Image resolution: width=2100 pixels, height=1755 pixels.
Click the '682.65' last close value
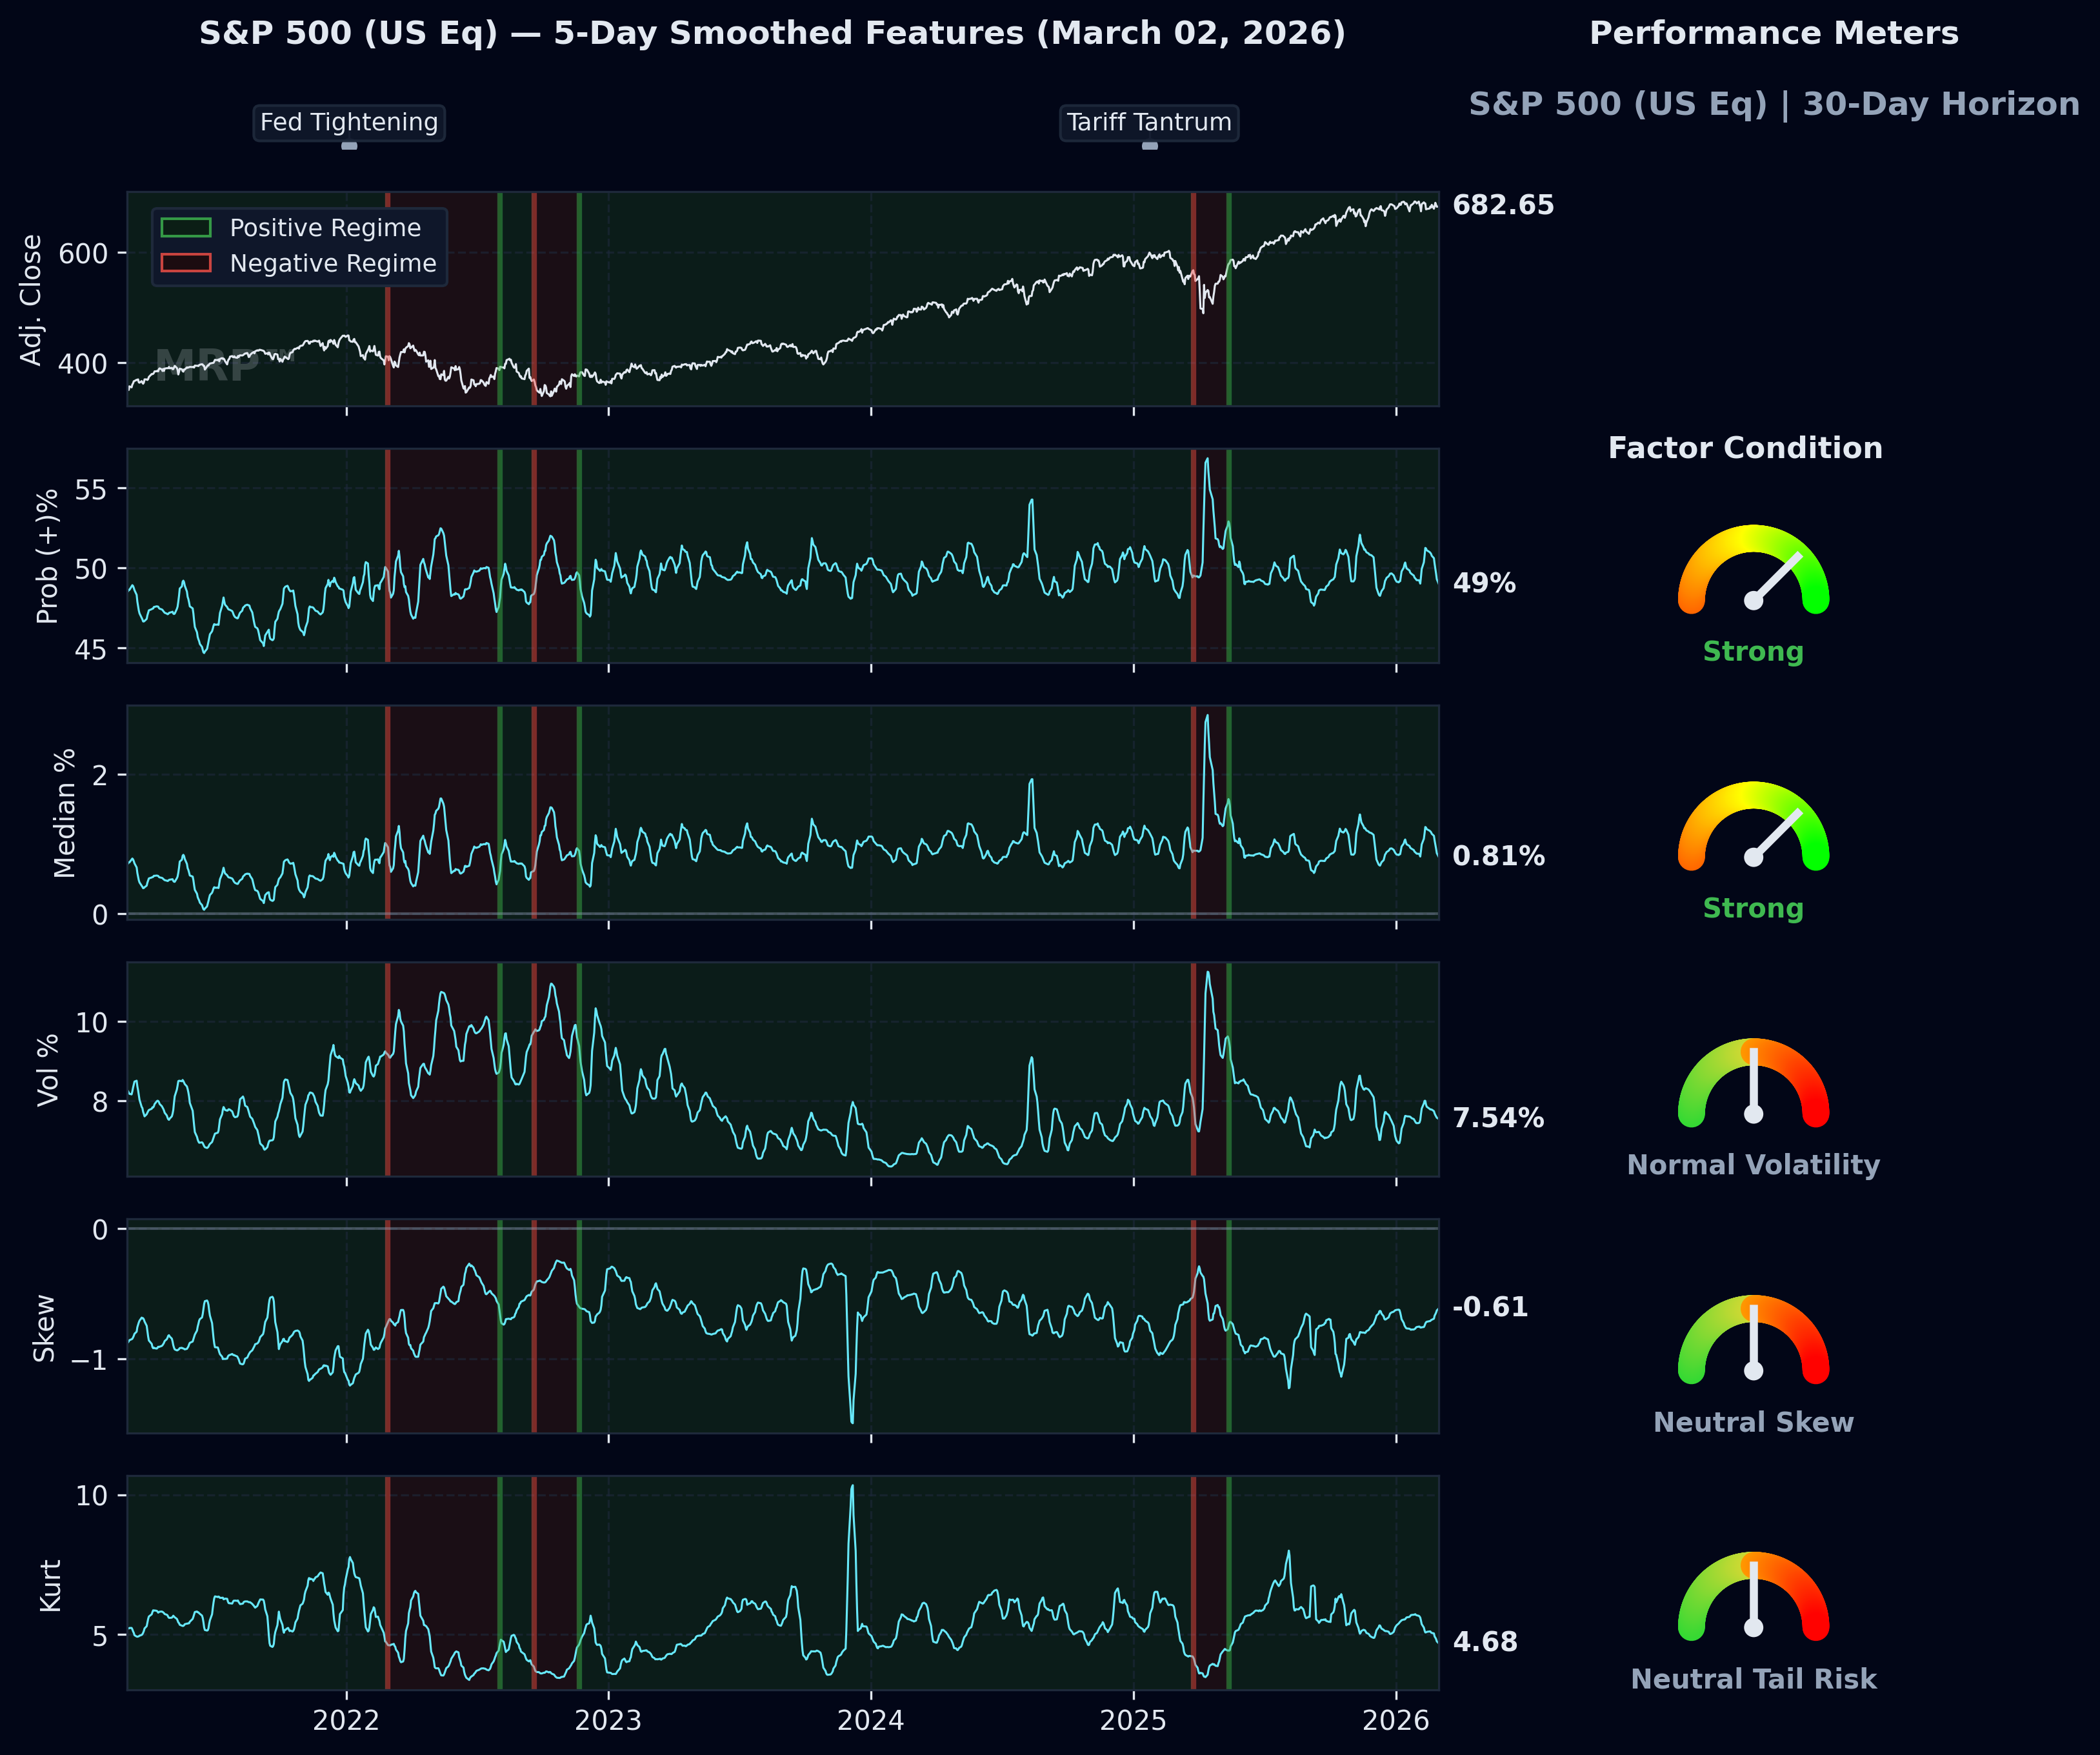pyautogui.click(x=1503, y=205)
